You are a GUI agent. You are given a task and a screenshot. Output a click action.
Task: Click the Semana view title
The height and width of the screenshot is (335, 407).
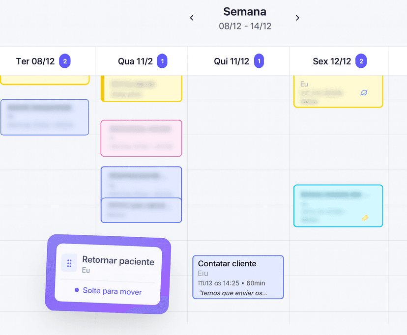[x=245, y=11]
